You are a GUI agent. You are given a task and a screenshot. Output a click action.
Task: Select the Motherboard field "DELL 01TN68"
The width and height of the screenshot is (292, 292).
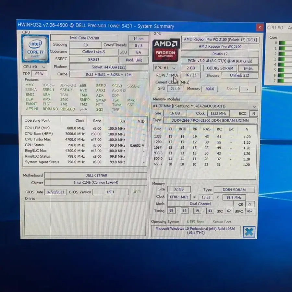(96, 176)
